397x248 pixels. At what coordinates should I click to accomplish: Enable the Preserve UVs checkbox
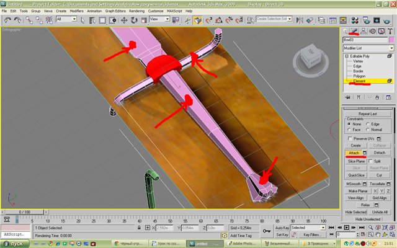tap(350, 138)
